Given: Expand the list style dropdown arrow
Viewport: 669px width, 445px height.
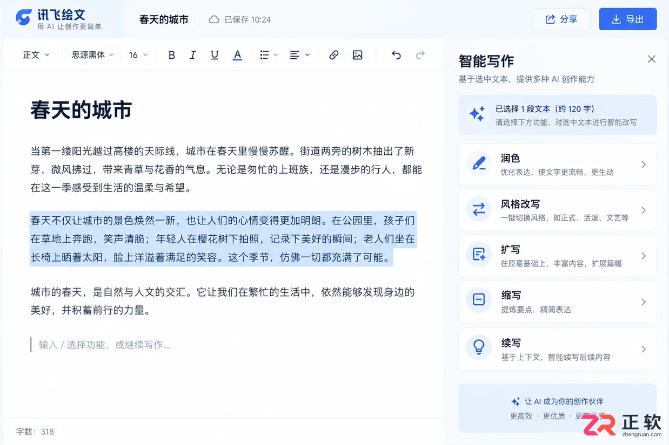Looking at the screenshot, I should tap(276, 55).
